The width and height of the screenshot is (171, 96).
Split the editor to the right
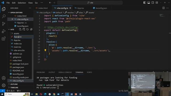pos(164,8)
